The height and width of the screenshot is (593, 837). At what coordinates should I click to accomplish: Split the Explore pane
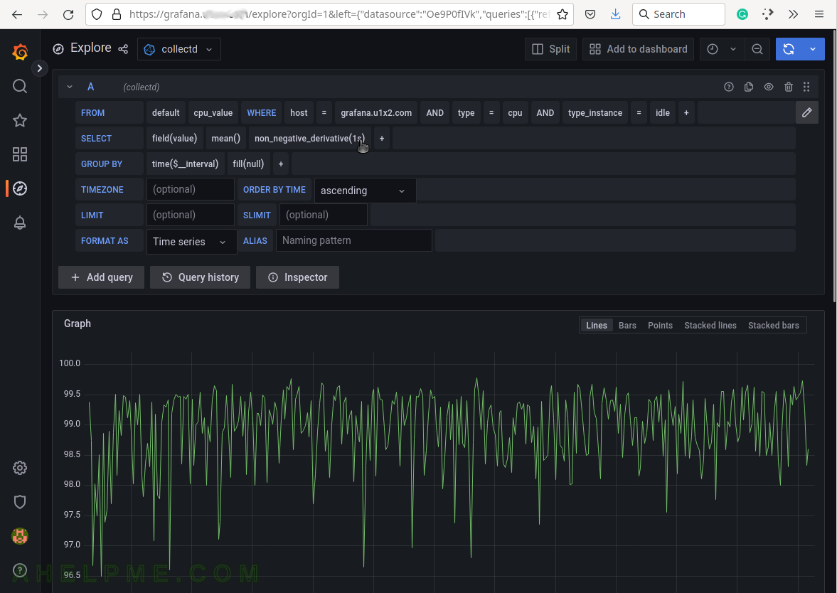(x=550, y=49)
